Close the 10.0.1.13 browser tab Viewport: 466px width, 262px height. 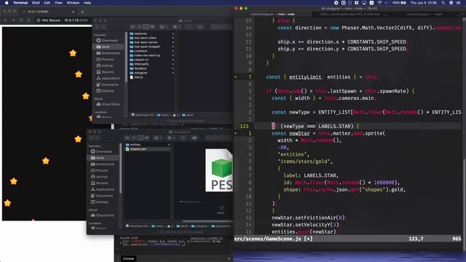tap(73, 12)
